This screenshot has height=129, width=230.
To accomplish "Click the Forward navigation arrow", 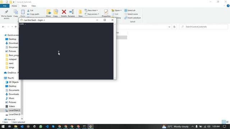I will click(8, 27).
